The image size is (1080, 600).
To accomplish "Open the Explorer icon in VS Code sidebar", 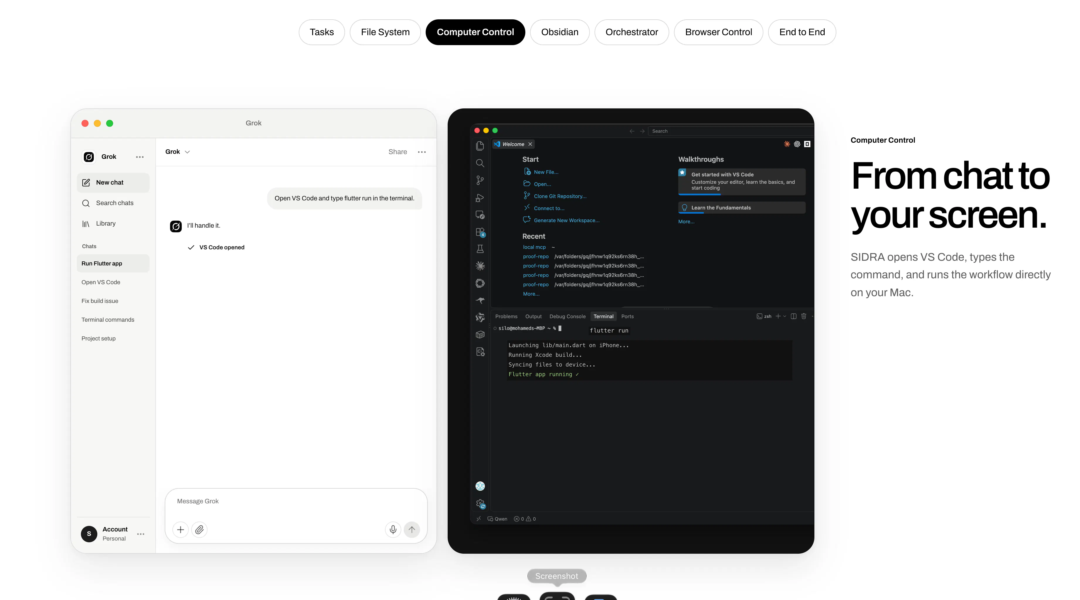I will pos(480,145).
